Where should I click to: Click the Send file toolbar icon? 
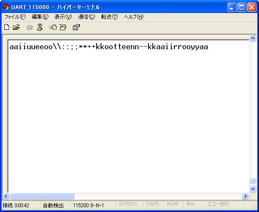point(53,27)
